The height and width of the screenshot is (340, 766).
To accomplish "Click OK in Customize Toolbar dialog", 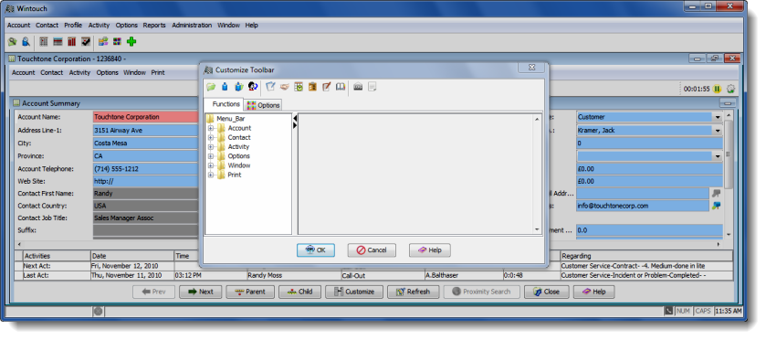I will coord(316,250).
